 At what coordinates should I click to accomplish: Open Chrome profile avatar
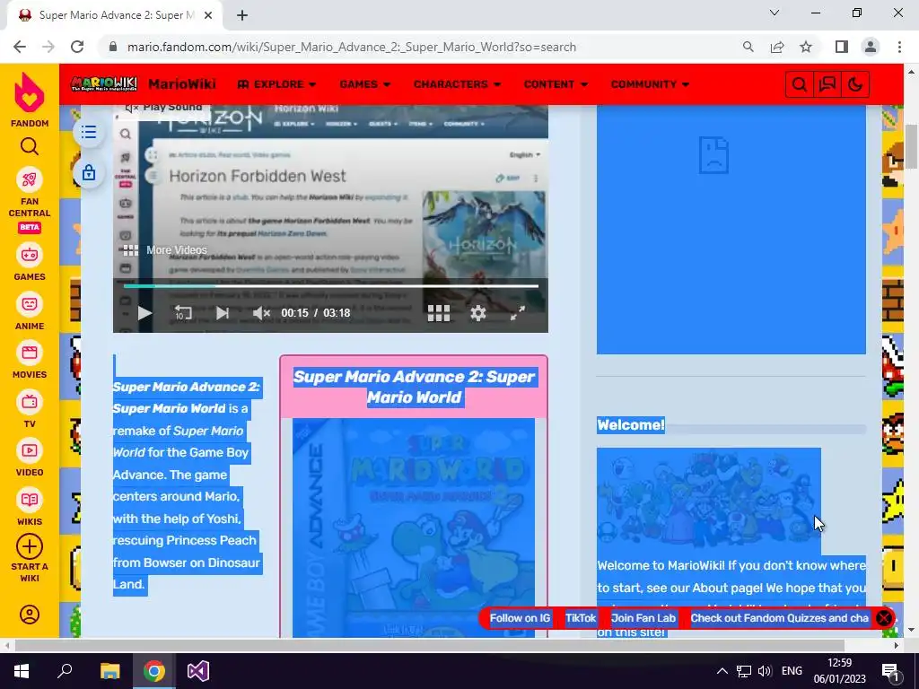tap(871, 47)
